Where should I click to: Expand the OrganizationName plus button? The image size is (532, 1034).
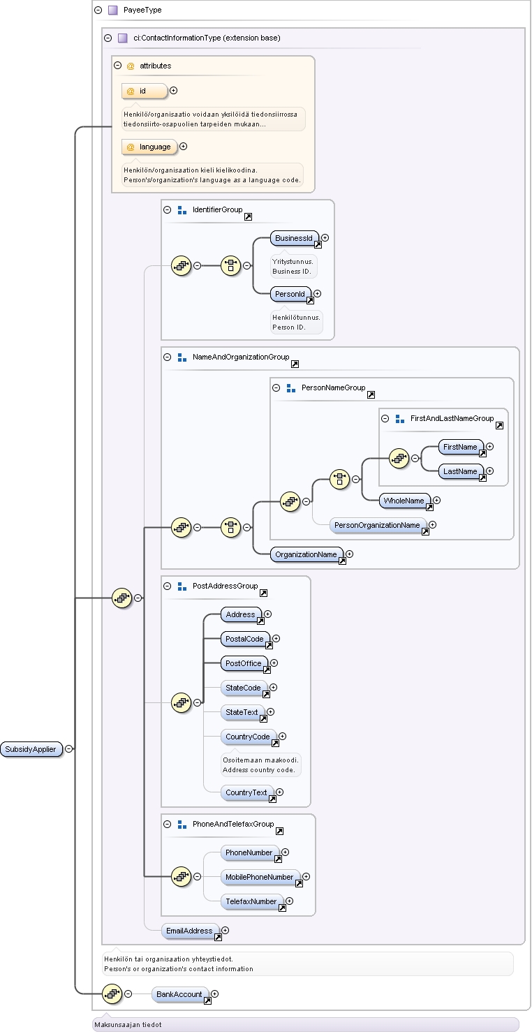click(x=349, y=554)
